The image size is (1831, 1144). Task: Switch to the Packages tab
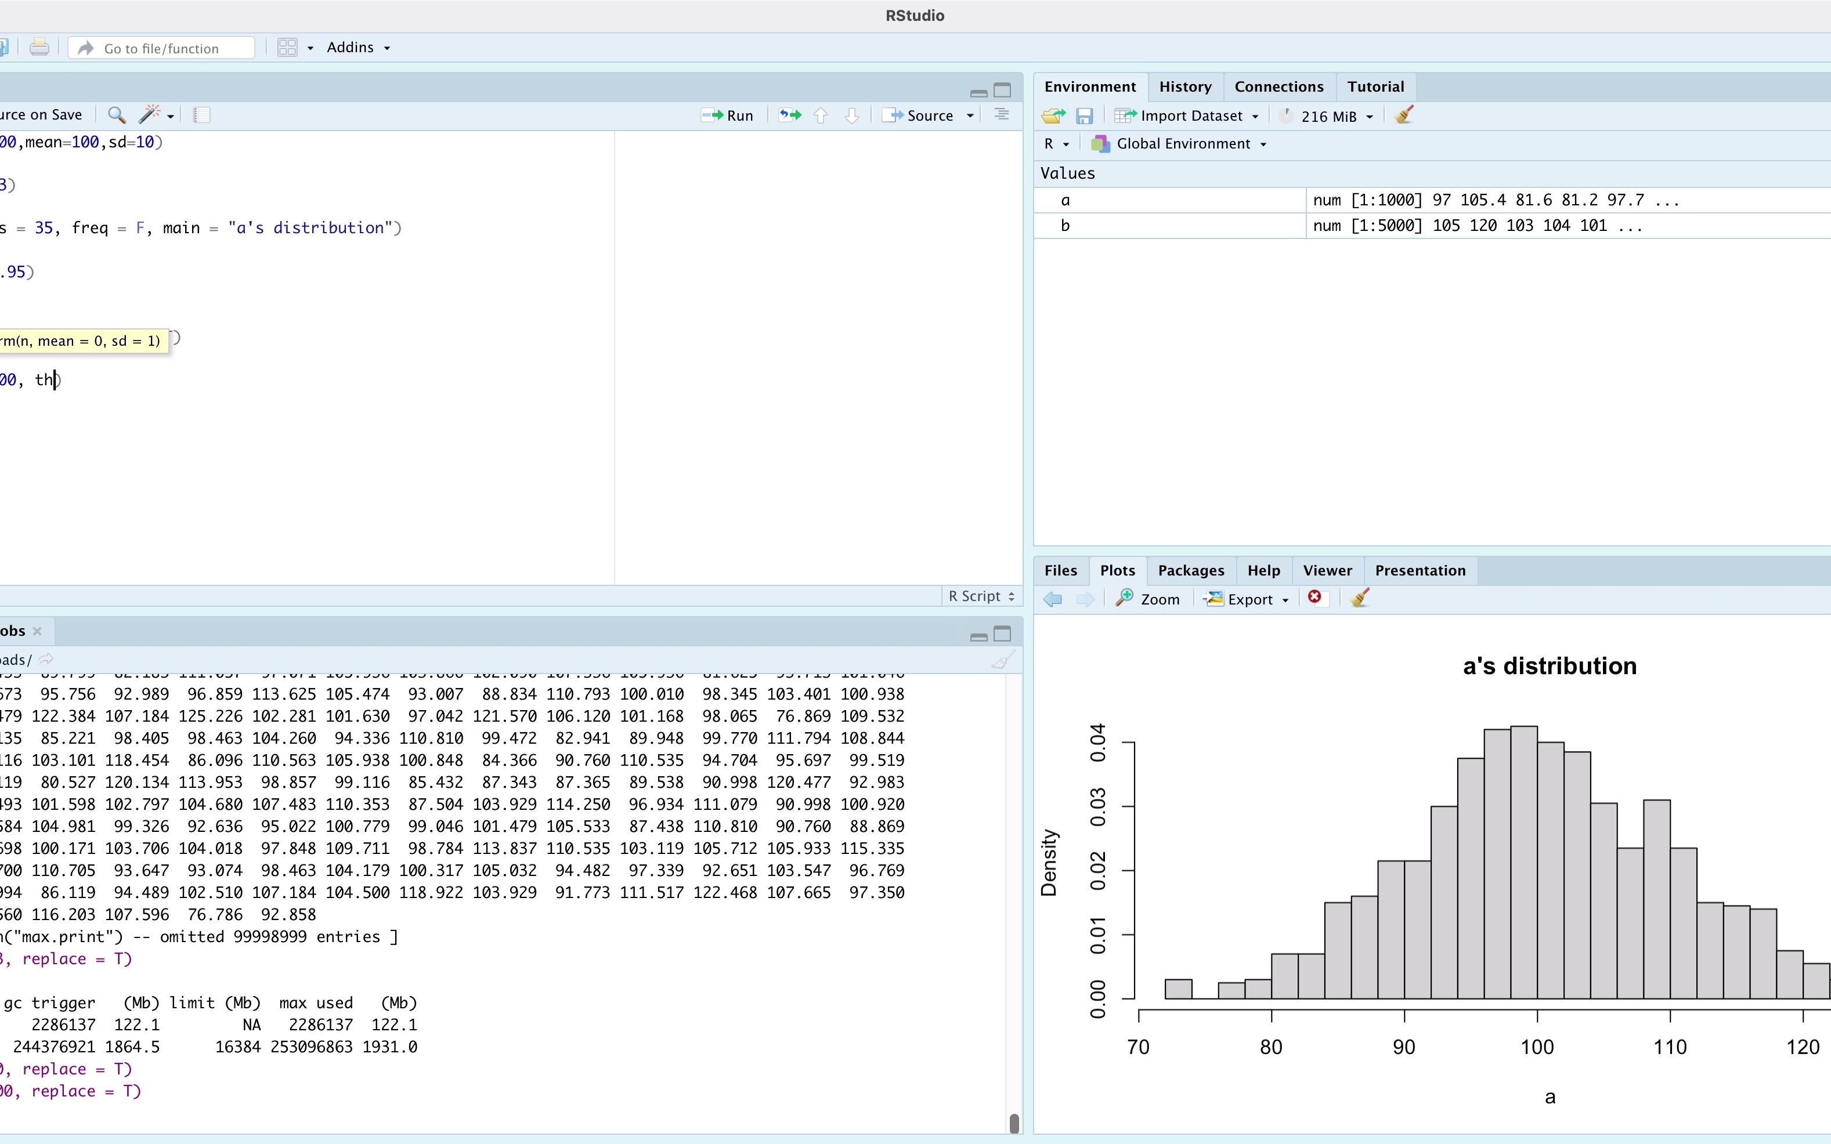pyautogui.click(x=1191, y=570)
